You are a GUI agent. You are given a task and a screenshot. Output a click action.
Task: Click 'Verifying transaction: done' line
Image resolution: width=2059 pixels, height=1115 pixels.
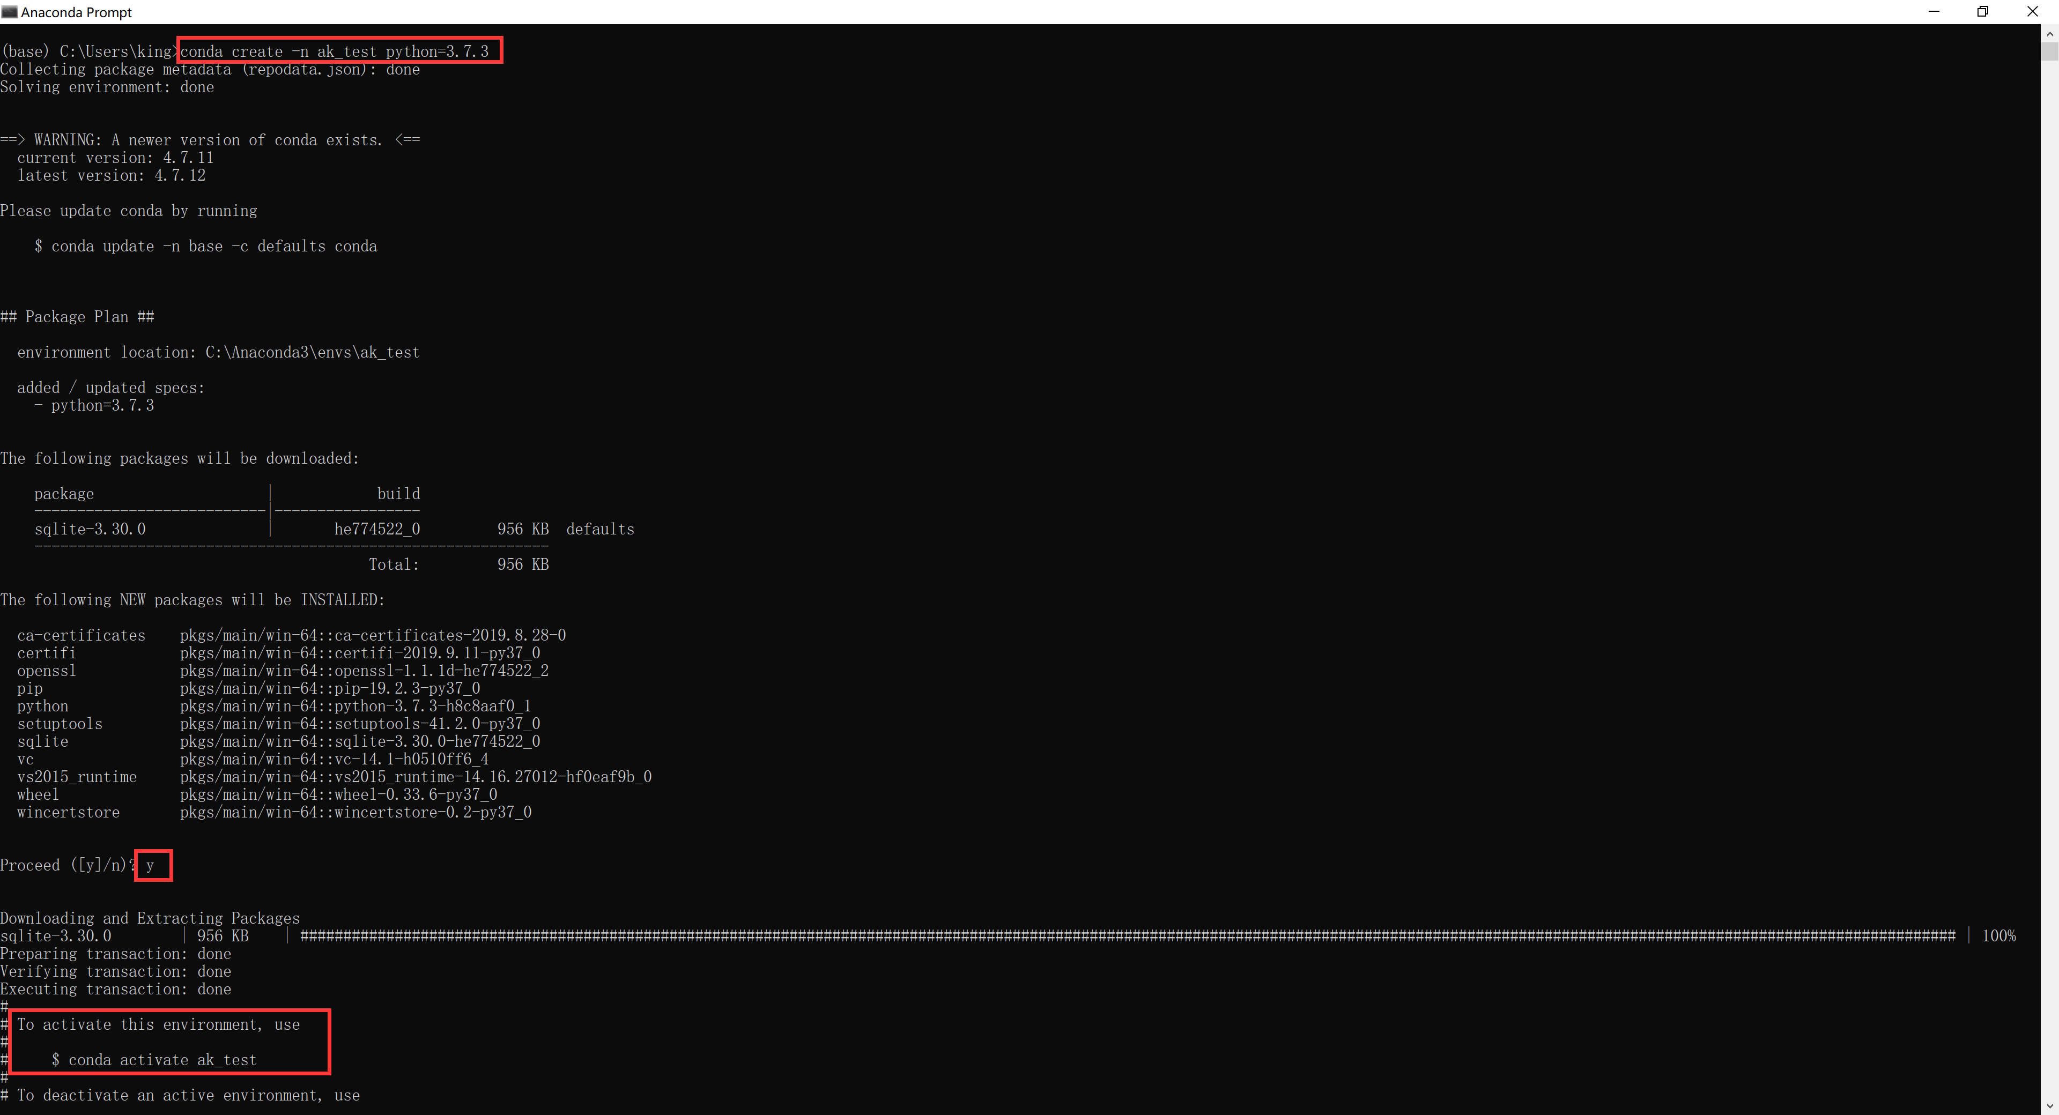(x=116, y=972)
